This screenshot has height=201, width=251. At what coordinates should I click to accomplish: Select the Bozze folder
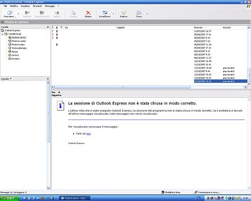click(13, 52)
